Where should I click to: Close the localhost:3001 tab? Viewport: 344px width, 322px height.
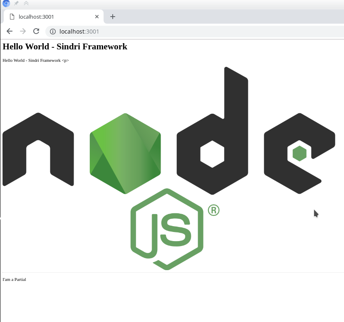pyautogui.click(x=97, y=17)
